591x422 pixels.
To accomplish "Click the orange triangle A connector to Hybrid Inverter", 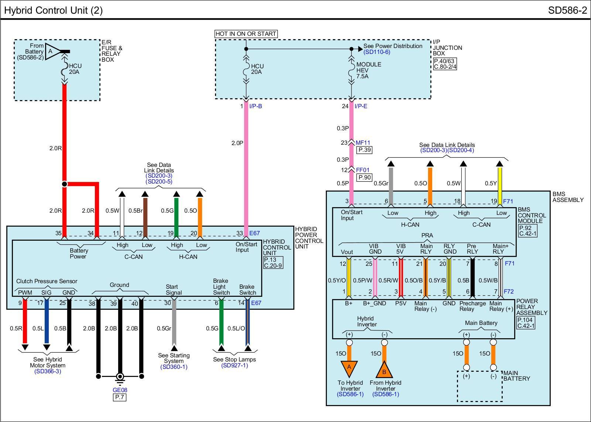I will [x=349, y=368].
